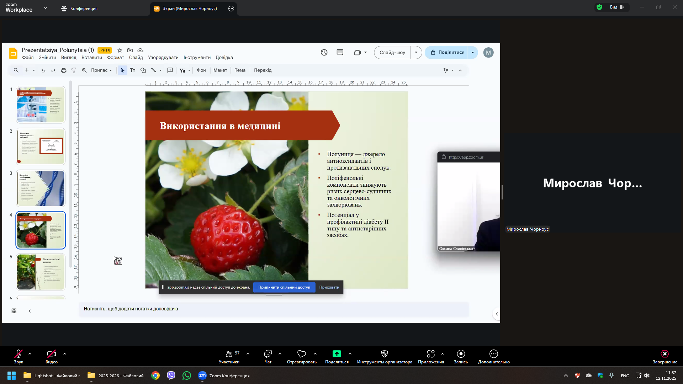Open Инструменты организатора shield icon
The width and height of the screenshot is (683, 384).
click(x=385, y=354)
